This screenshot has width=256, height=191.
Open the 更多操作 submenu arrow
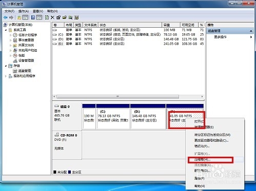coord(251,37)
